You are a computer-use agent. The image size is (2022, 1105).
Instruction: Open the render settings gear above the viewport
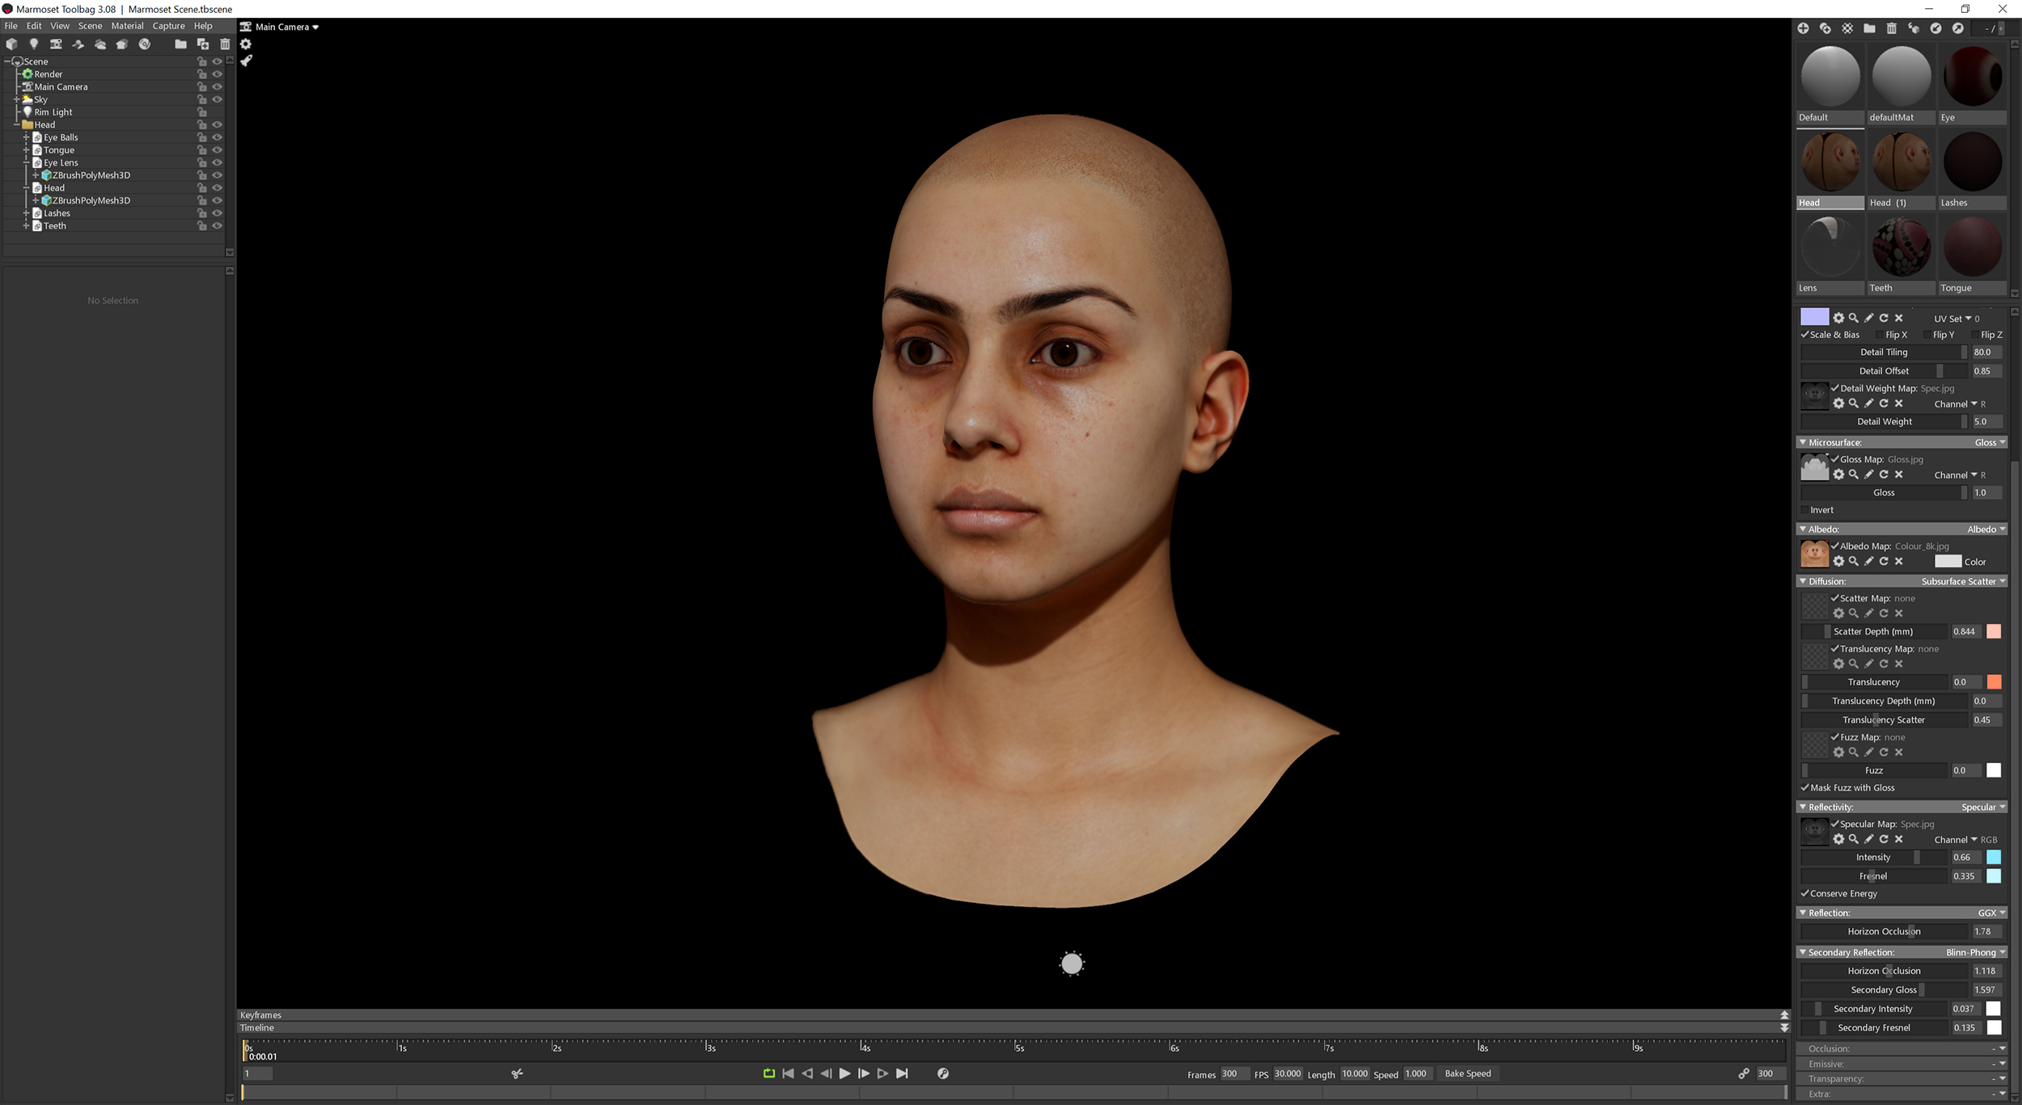pyautogui.click(x=247, y=44)
